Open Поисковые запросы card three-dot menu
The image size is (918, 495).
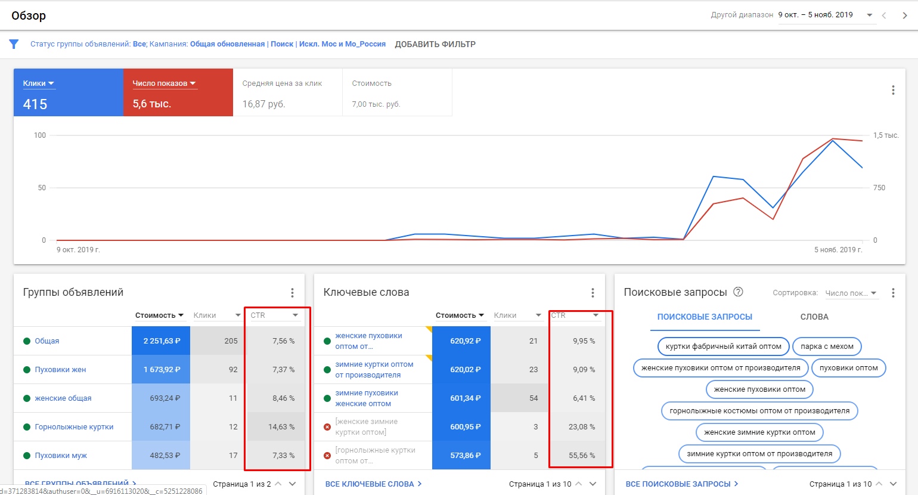(x=893, y=293)
